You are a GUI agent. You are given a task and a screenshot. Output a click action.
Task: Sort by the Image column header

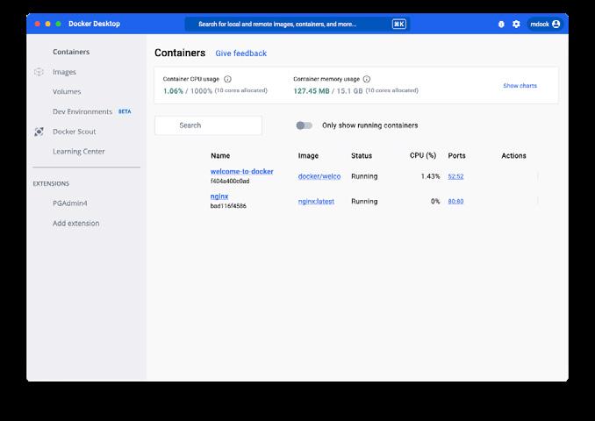click(x=308, y=156)
